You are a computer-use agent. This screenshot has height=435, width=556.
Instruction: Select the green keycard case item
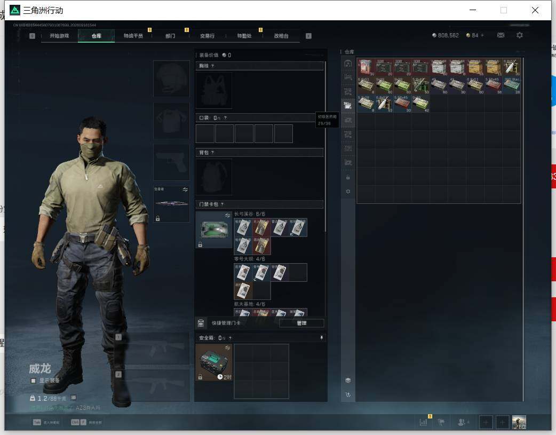click(214, 230)
